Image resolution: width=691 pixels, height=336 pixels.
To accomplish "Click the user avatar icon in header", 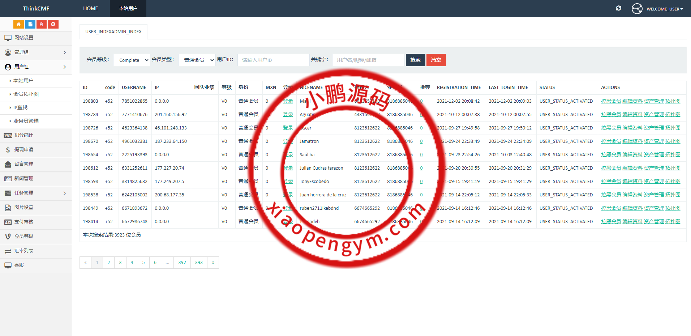I will (x=637, y=9).
